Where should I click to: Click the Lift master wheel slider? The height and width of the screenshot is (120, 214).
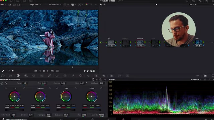[x=15, y=110]
